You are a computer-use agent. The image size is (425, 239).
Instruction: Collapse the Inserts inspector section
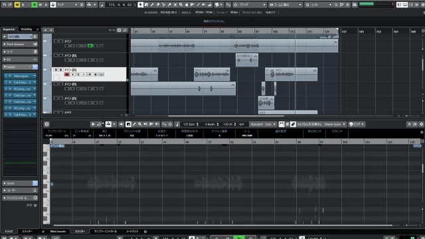click(20, 66)
